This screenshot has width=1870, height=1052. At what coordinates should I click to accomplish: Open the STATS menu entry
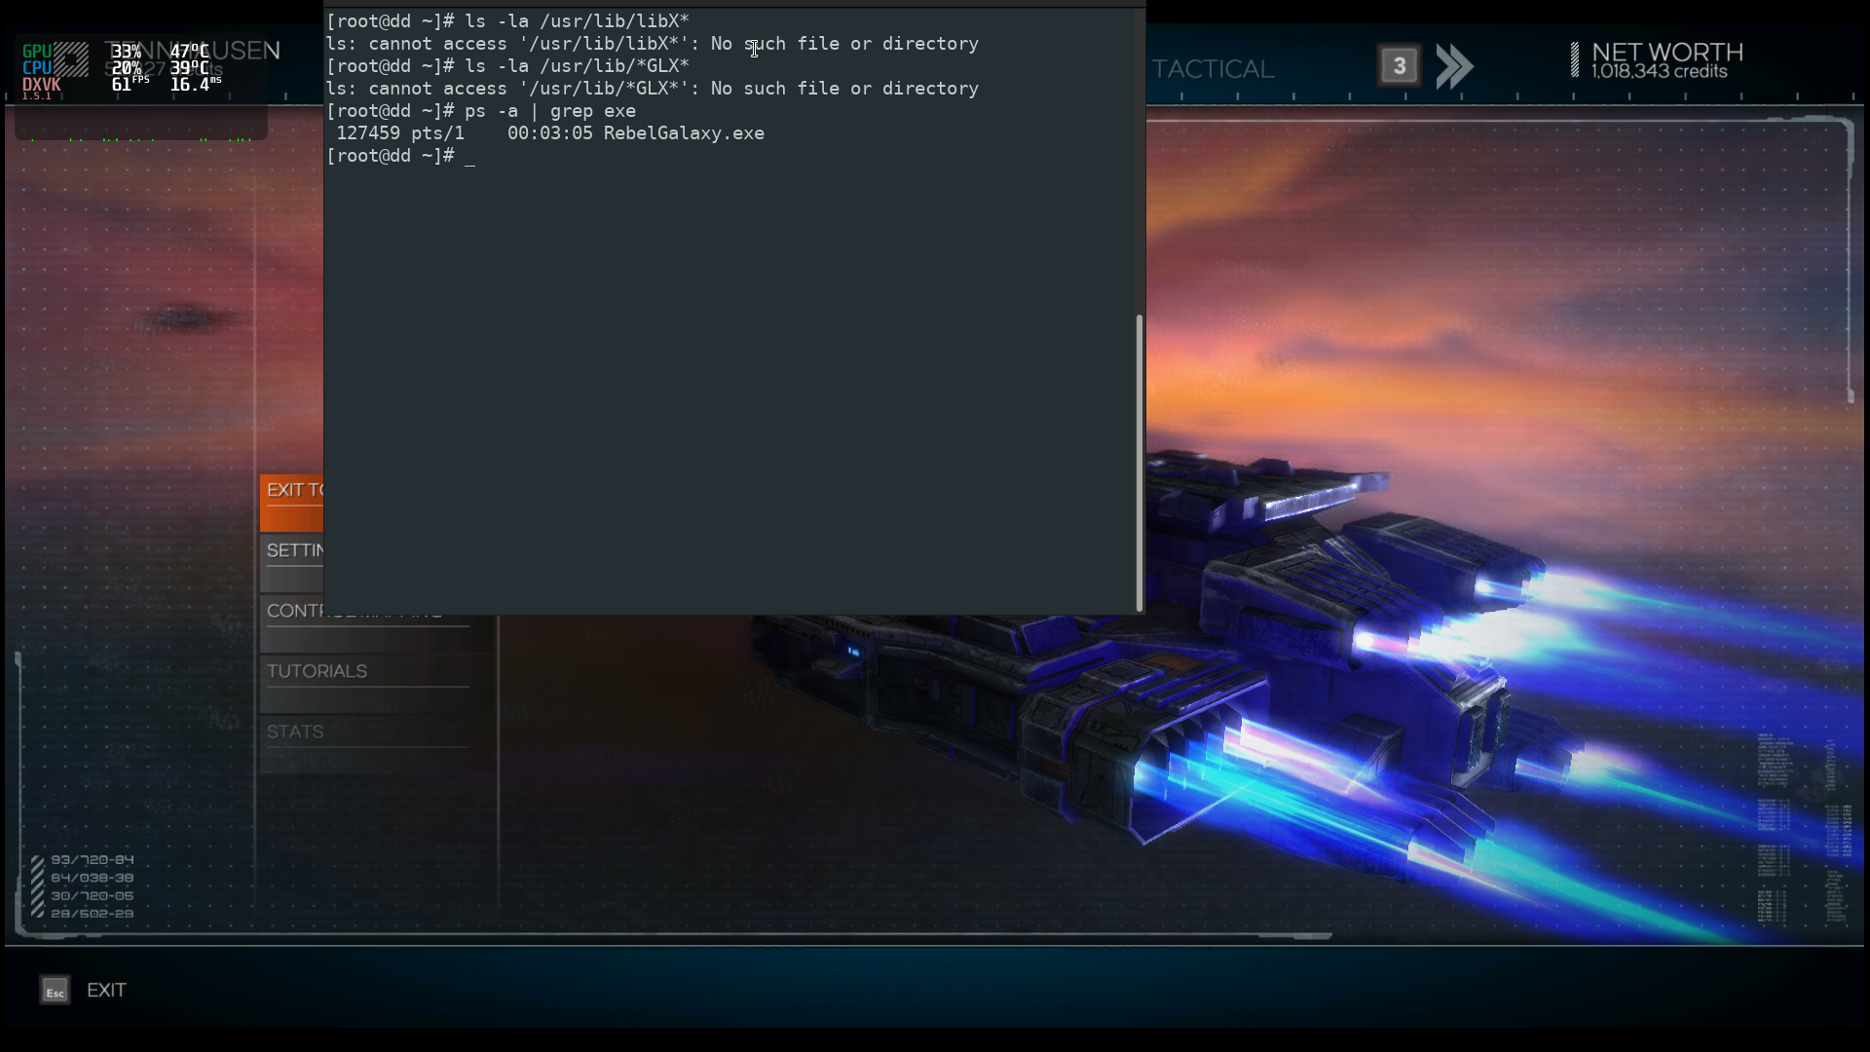[x=295, y=733]
